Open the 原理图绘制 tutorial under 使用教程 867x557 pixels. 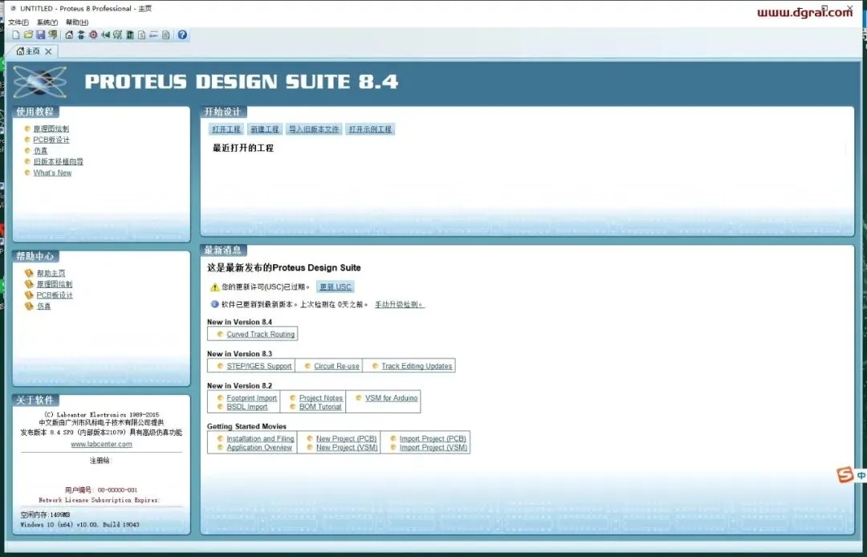[51, 128]
